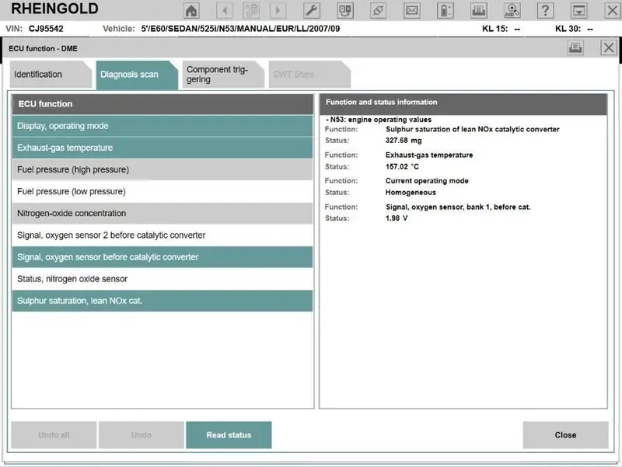Screen dimensions: 622x467
Task: Click the 1.98 V oxygen sensor value
Action: point(397,218)
